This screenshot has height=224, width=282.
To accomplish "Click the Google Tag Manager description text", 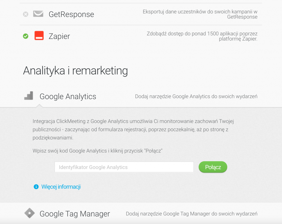I will click(191, 214).
